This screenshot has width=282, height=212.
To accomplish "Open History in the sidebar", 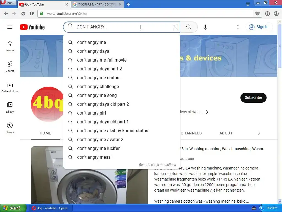I will (10, 128).
